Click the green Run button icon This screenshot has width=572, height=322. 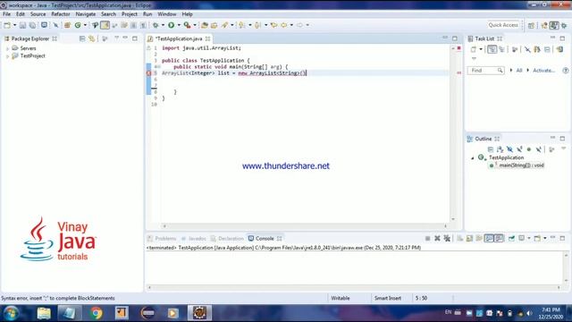tap(171, 25)
